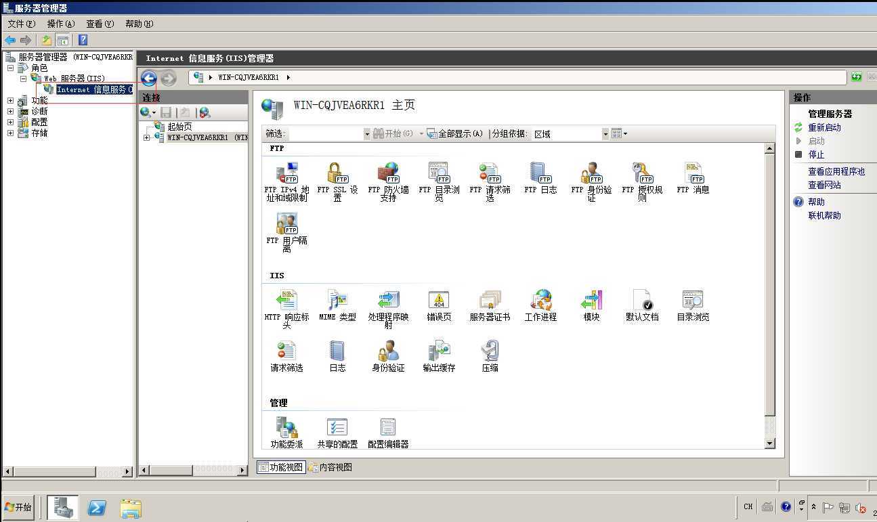This screenshot has height=522, width=877.
Task: Open FTP 请求筛选 feature
Action: pyautogui.click(x=490, y=181)
